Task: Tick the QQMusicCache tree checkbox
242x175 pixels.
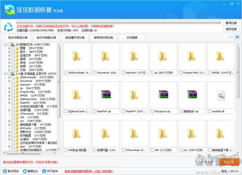Action: click(13, 99)
